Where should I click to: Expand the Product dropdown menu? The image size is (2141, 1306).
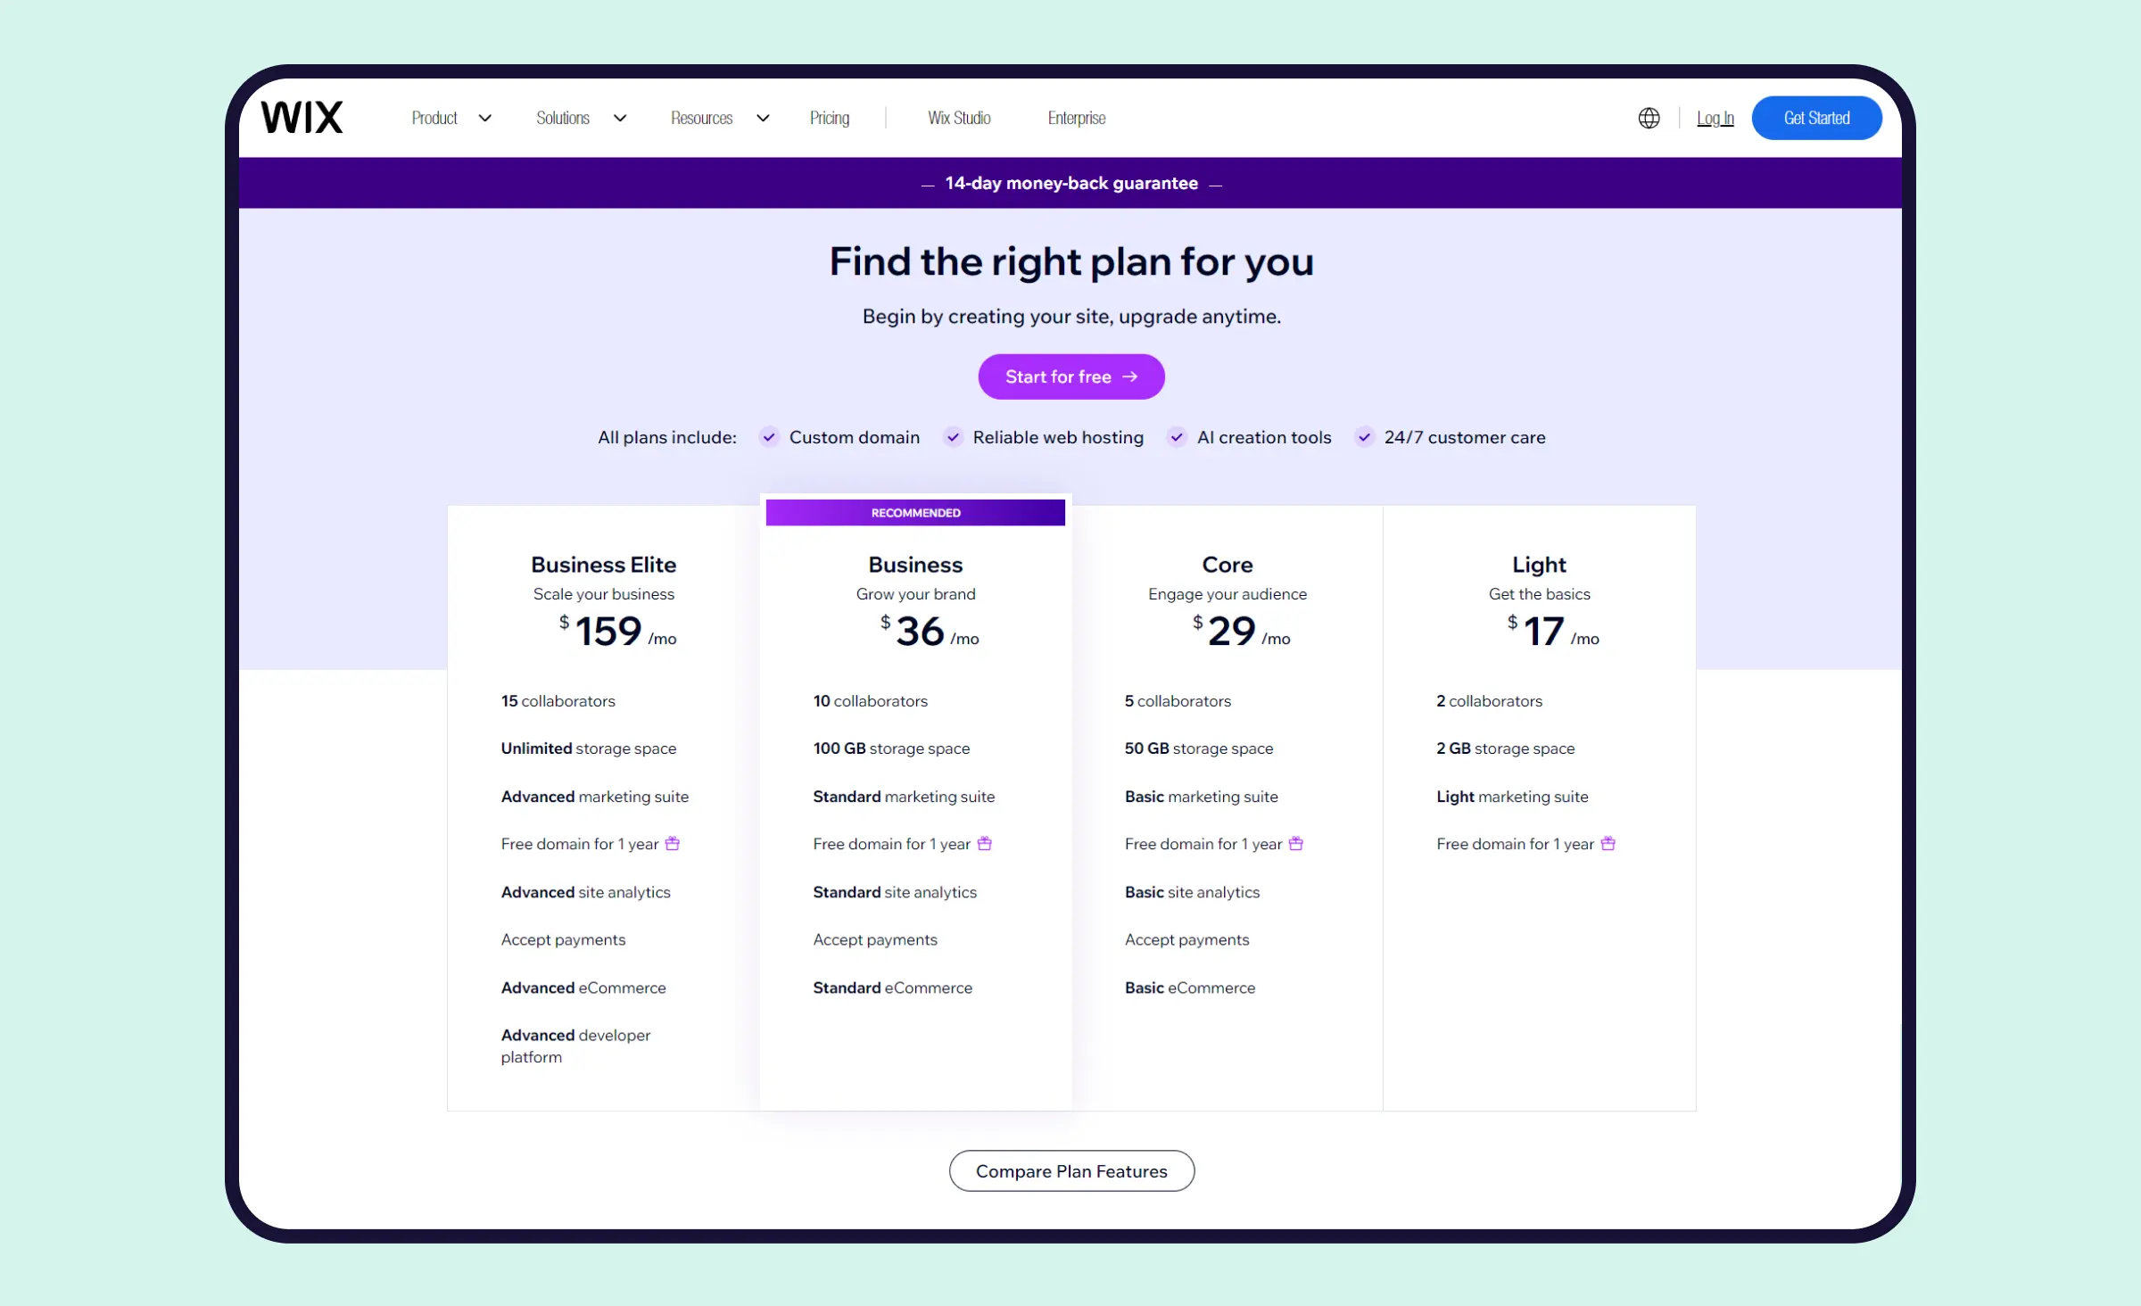point(451,117)
